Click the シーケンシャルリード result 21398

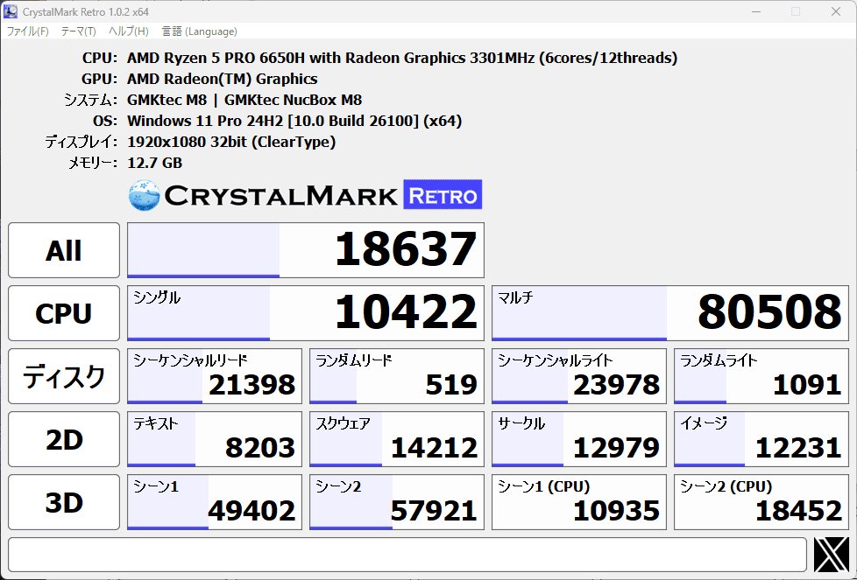click(x=215, y=376)
